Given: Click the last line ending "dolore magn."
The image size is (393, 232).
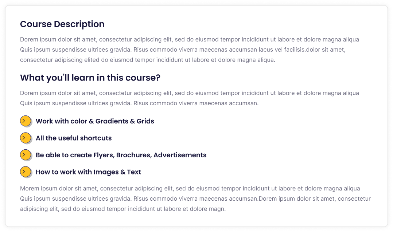Looking at the screenshot, I should click(x=123, y=209).
